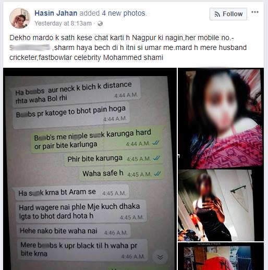Viewport: 268px width, 270px height.
Task: Click read-receipt ticks on 4:44 A.M. green message
Action: [156, 143]
